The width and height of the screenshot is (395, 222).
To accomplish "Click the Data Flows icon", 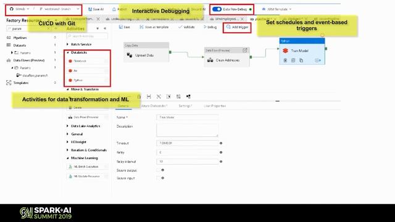I will pyautogui.click(x=9, y=60).
